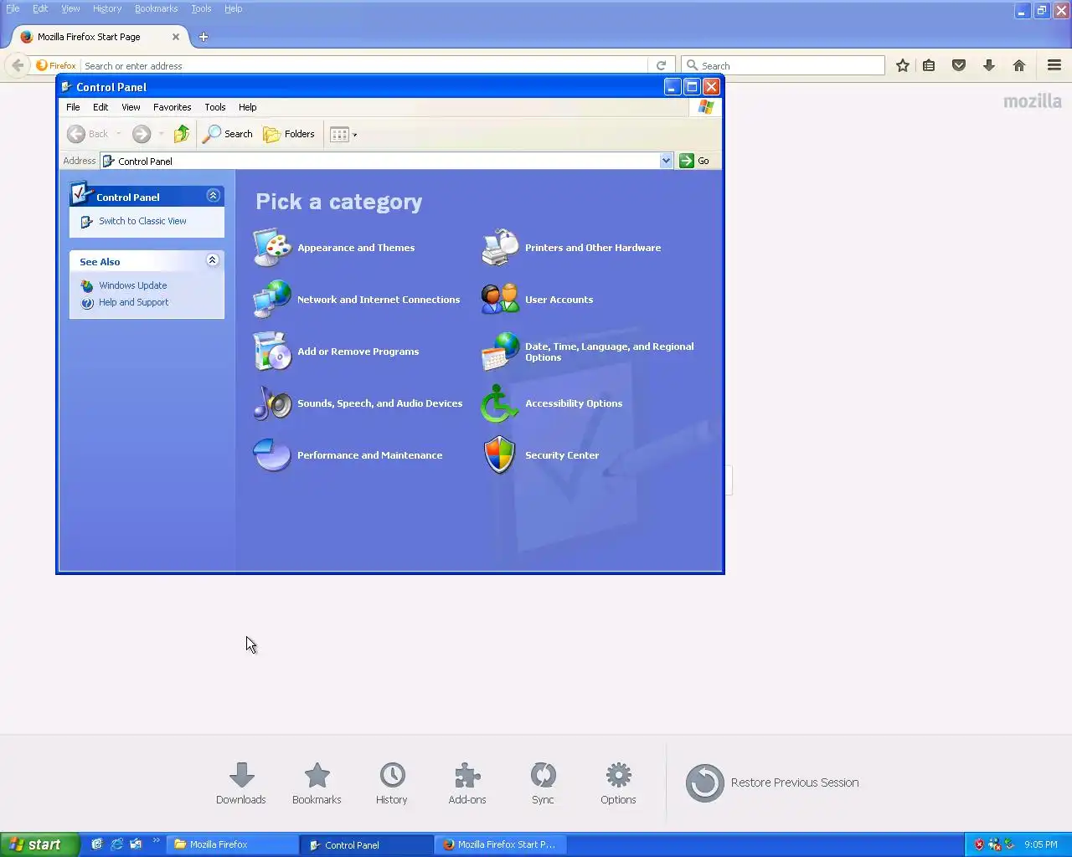Open the File menu in Control Panel
Screen dimensions: 1072x857
click(73, 107)
